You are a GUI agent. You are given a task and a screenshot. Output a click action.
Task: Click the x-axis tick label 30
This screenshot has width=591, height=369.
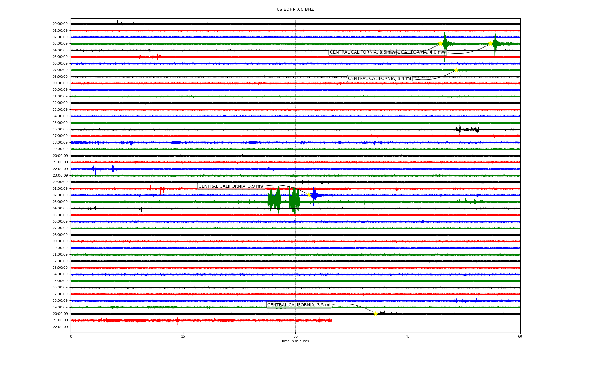pyautogui.click(x=295, y=336)
